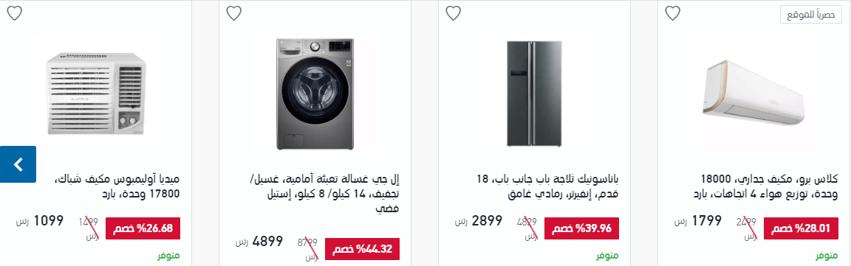Click the 26.68% خصم discount badge
This screenshot has height=266, width=851.
143,228
